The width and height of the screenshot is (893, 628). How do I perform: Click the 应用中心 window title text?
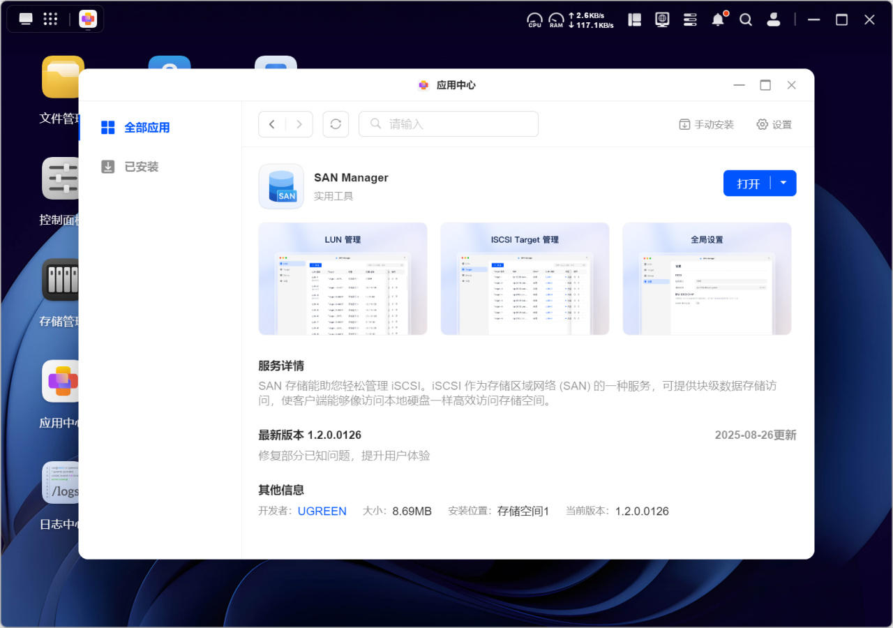pos(456,85)
